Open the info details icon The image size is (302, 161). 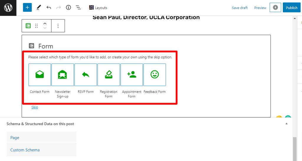pos(68,7)
